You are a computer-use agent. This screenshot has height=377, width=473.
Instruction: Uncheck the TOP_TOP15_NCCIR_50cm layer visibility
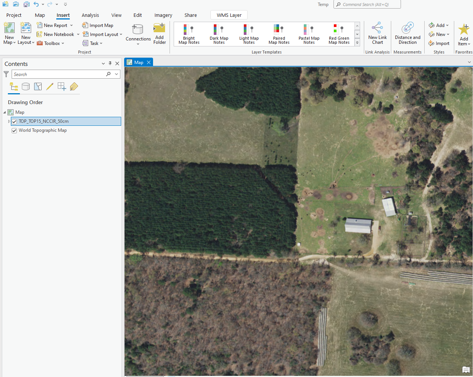(x=14, y=121)
